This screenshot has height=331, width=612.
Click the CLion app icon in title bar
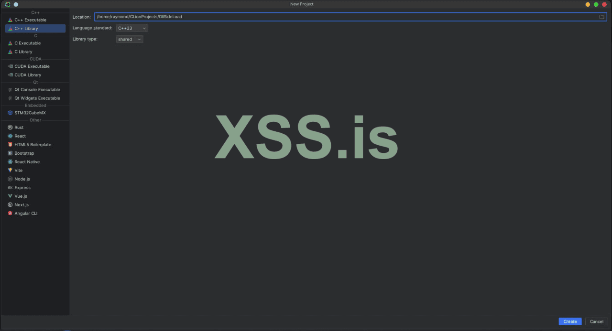click(x=8, y=4)
